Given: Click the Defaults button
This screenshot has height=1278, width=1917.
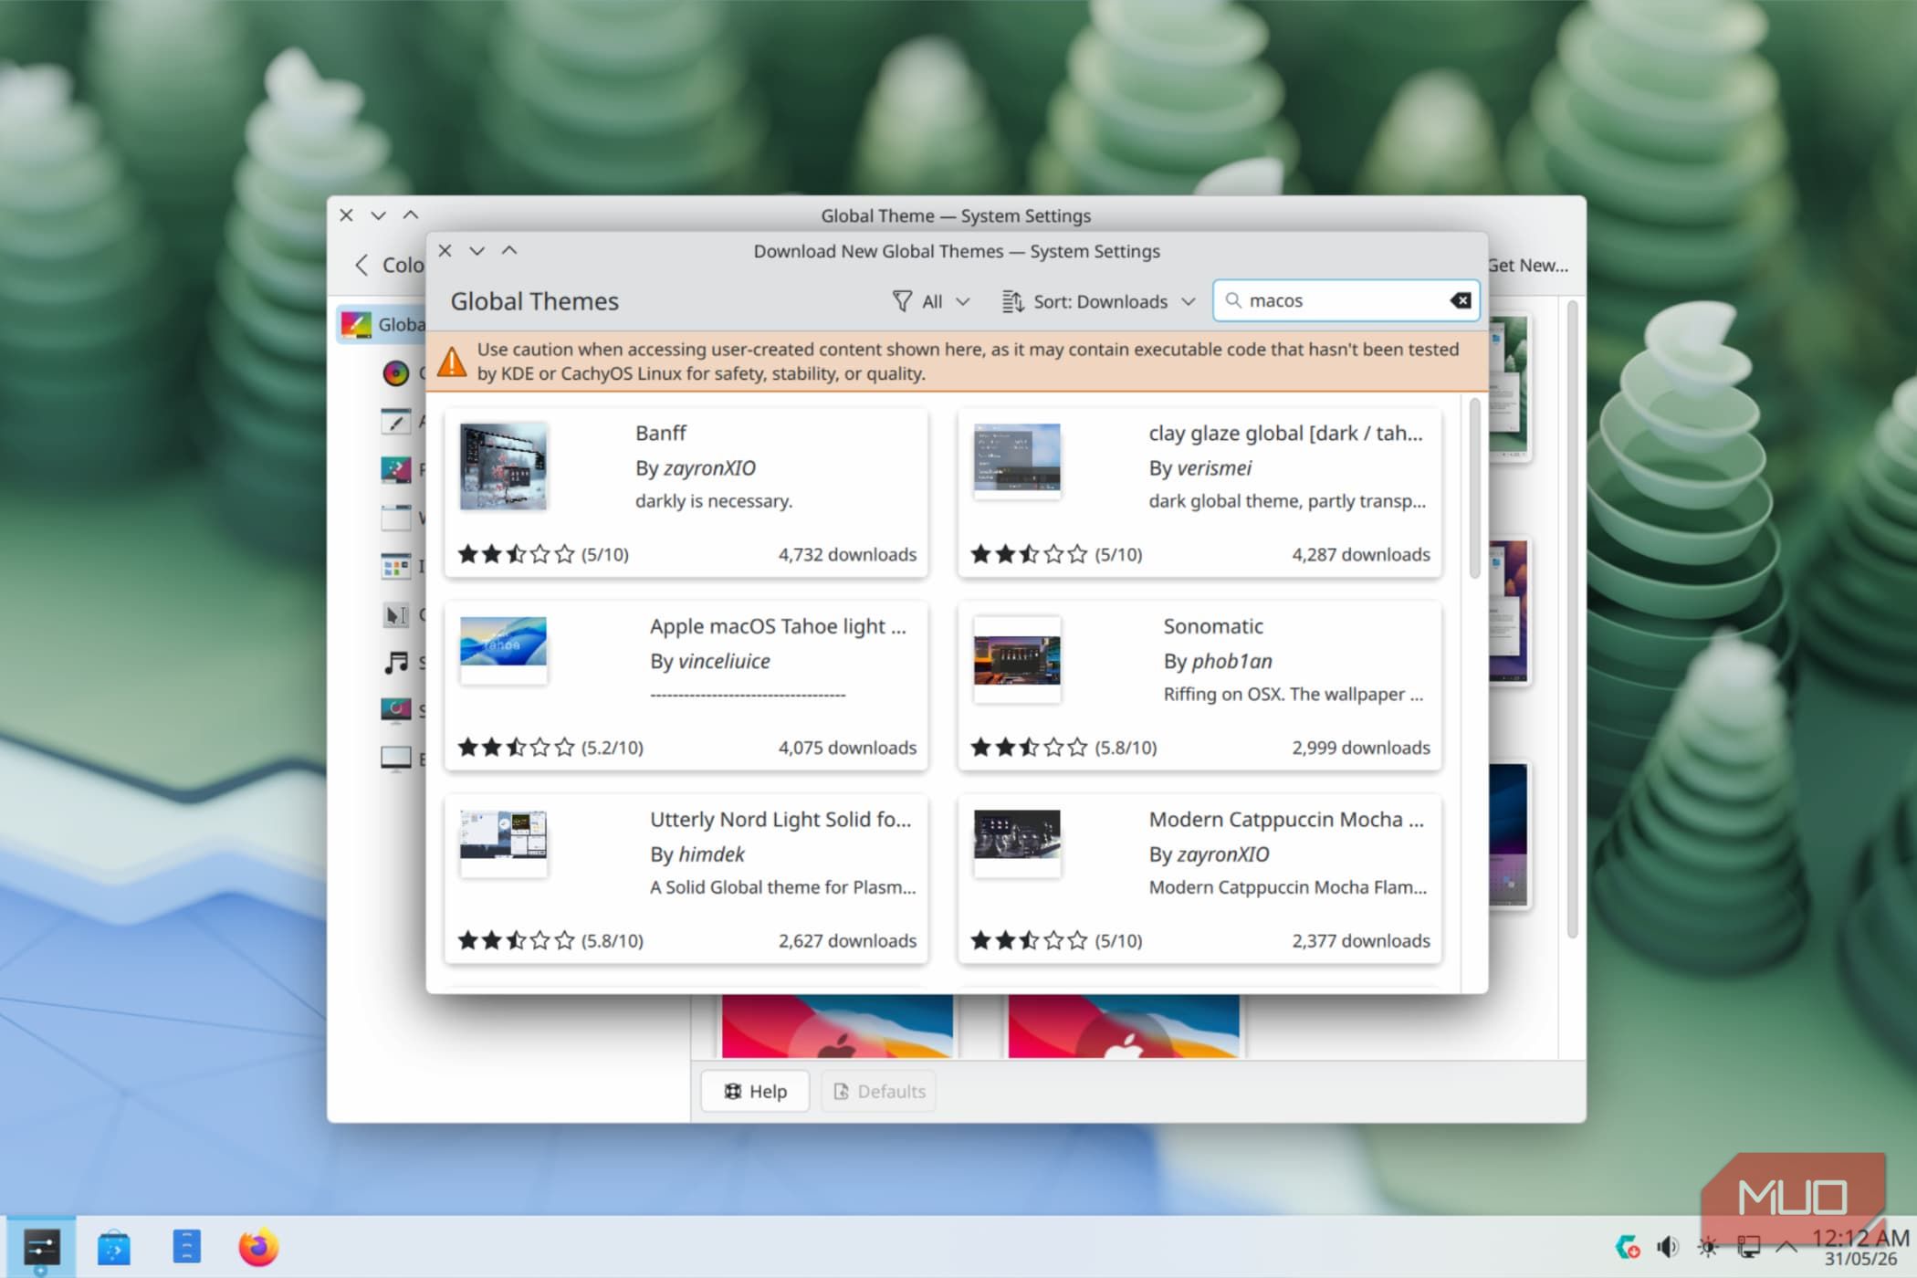Looking at the screenshot, I should tap(879, 1091).
